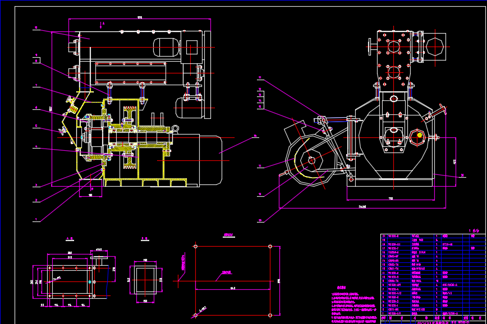Select the technical requirements heading text
This screenshot has width=487, height=324.
coord(341,288)
